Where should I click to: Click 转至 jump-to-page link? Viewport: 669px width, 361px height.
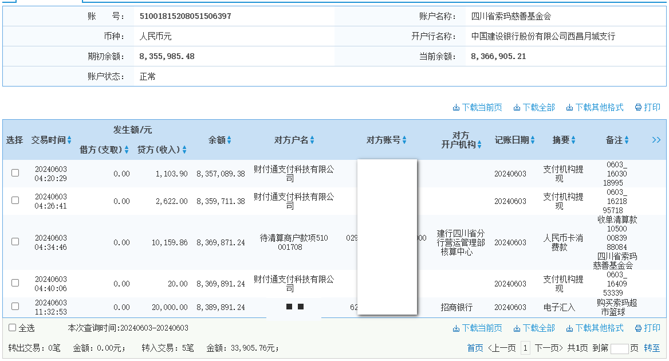point(652,348)
